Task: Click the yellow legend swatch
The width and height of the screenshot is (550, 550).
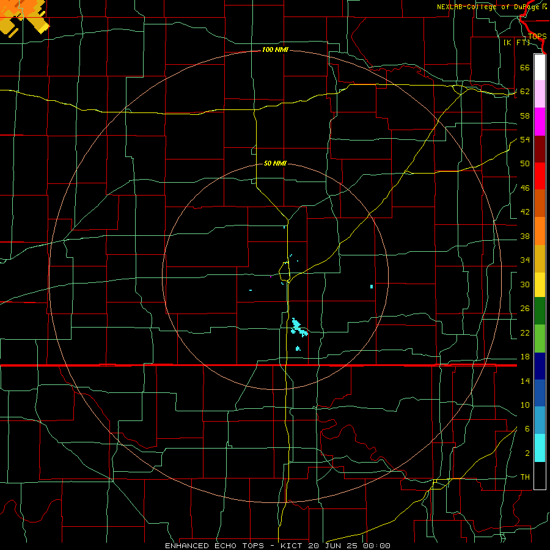Action: pyautogui.click(x=540, y=285)
